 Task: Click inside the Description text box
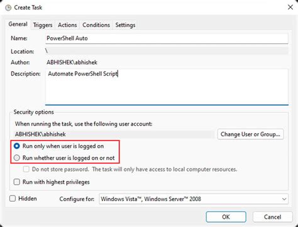click(x=167, y=87)
